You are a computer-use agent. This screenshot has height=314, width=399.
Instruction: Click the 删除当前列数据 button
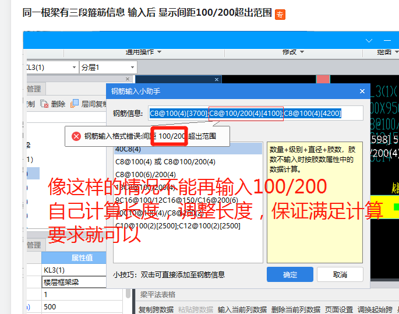tap(296, 309)
